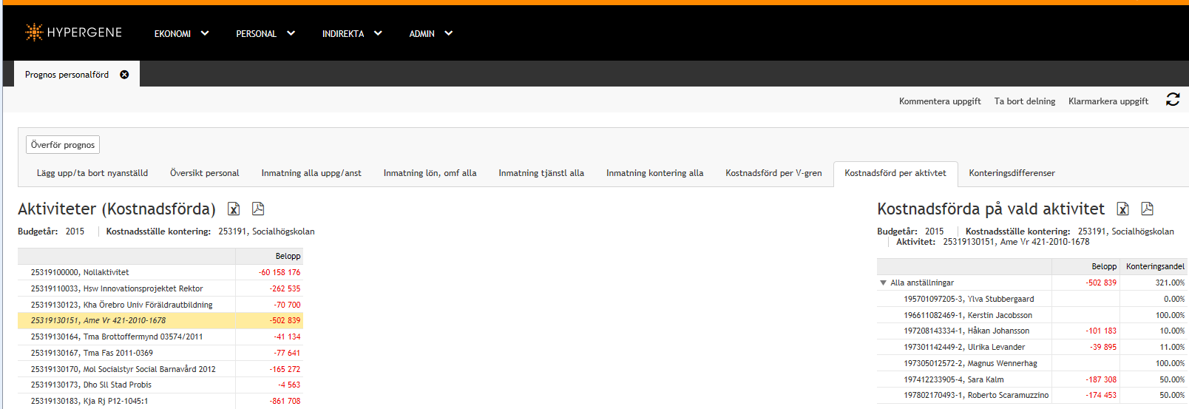Select employee Ulrika Levander
Screen dimensions: 1189x409
point(964,347)
